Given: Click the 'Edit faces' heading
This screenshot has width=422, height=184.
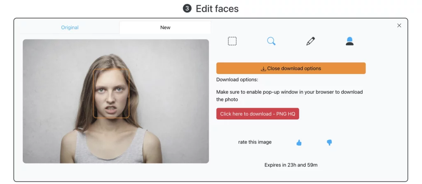Looking at the screenshot, I should pyautogui.click(x=217, y=9).
